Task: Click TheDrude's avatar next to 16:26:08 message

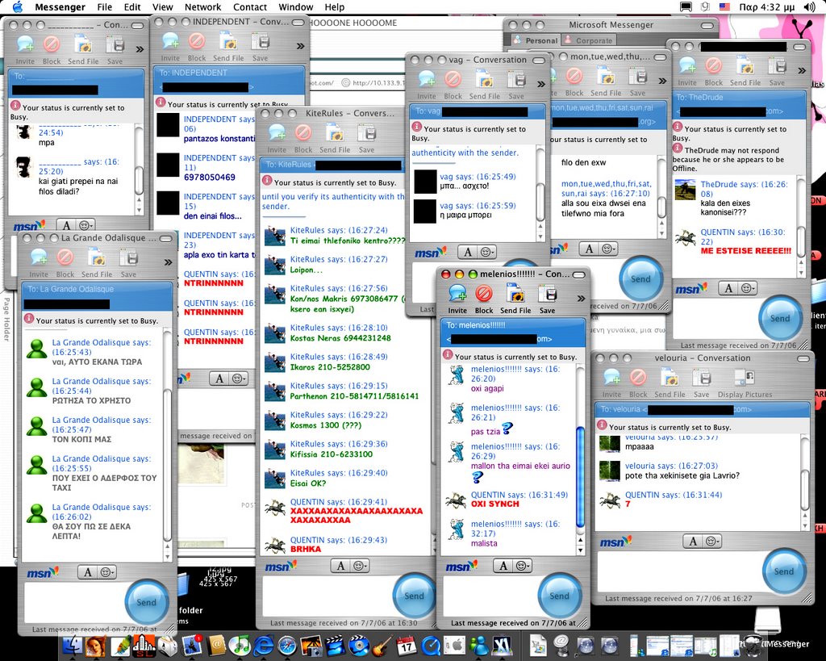Action: click(685, 190)
